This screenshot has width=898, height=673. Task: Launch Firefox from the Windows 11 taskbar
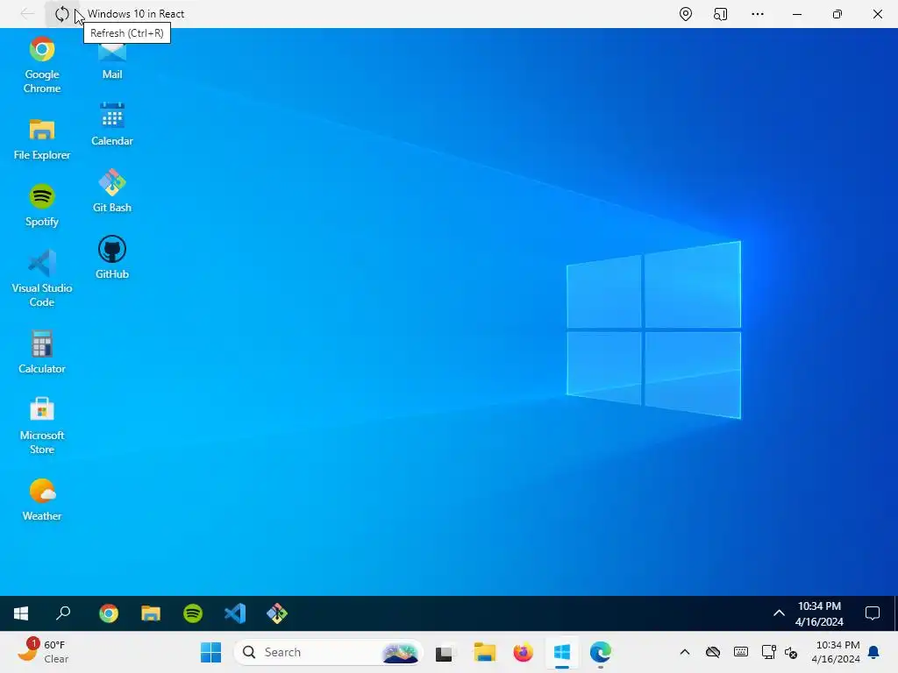pyautogui.click(x=523, y=652)
